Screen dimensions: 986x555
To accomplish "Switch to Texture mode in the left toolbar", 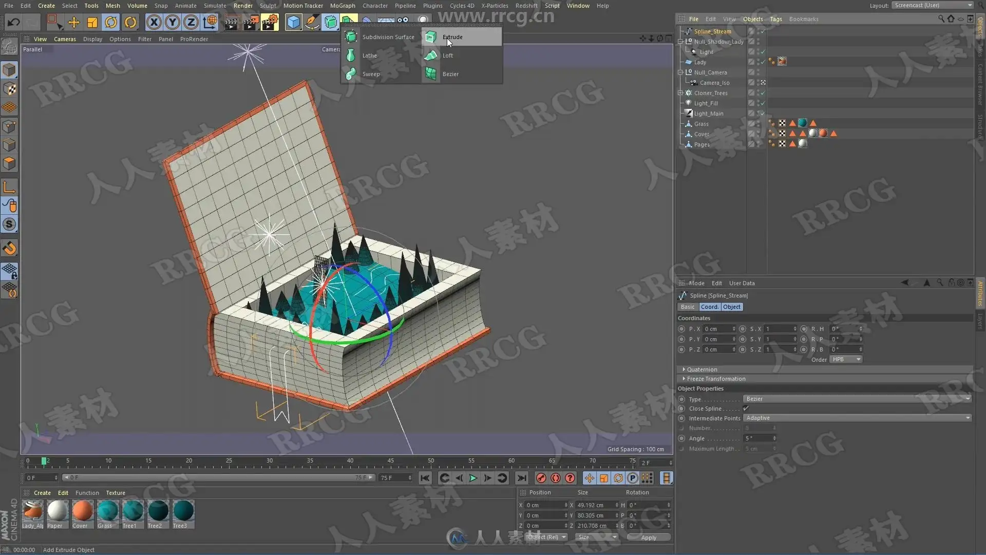I will pos(9,89).
